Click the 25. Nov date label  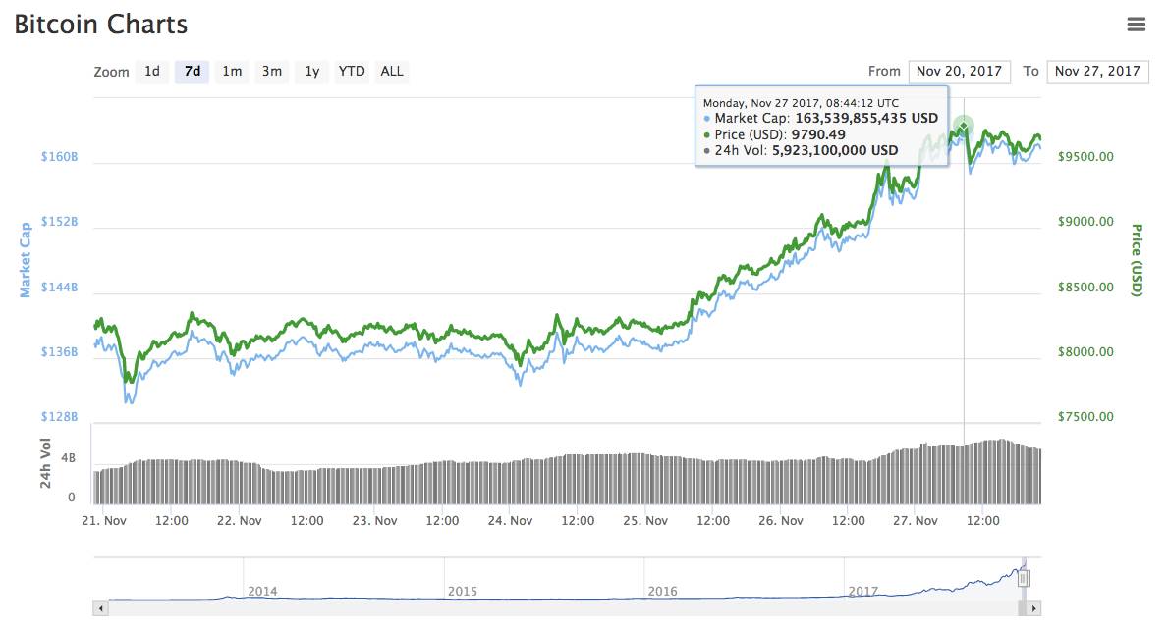click(645, 521)
